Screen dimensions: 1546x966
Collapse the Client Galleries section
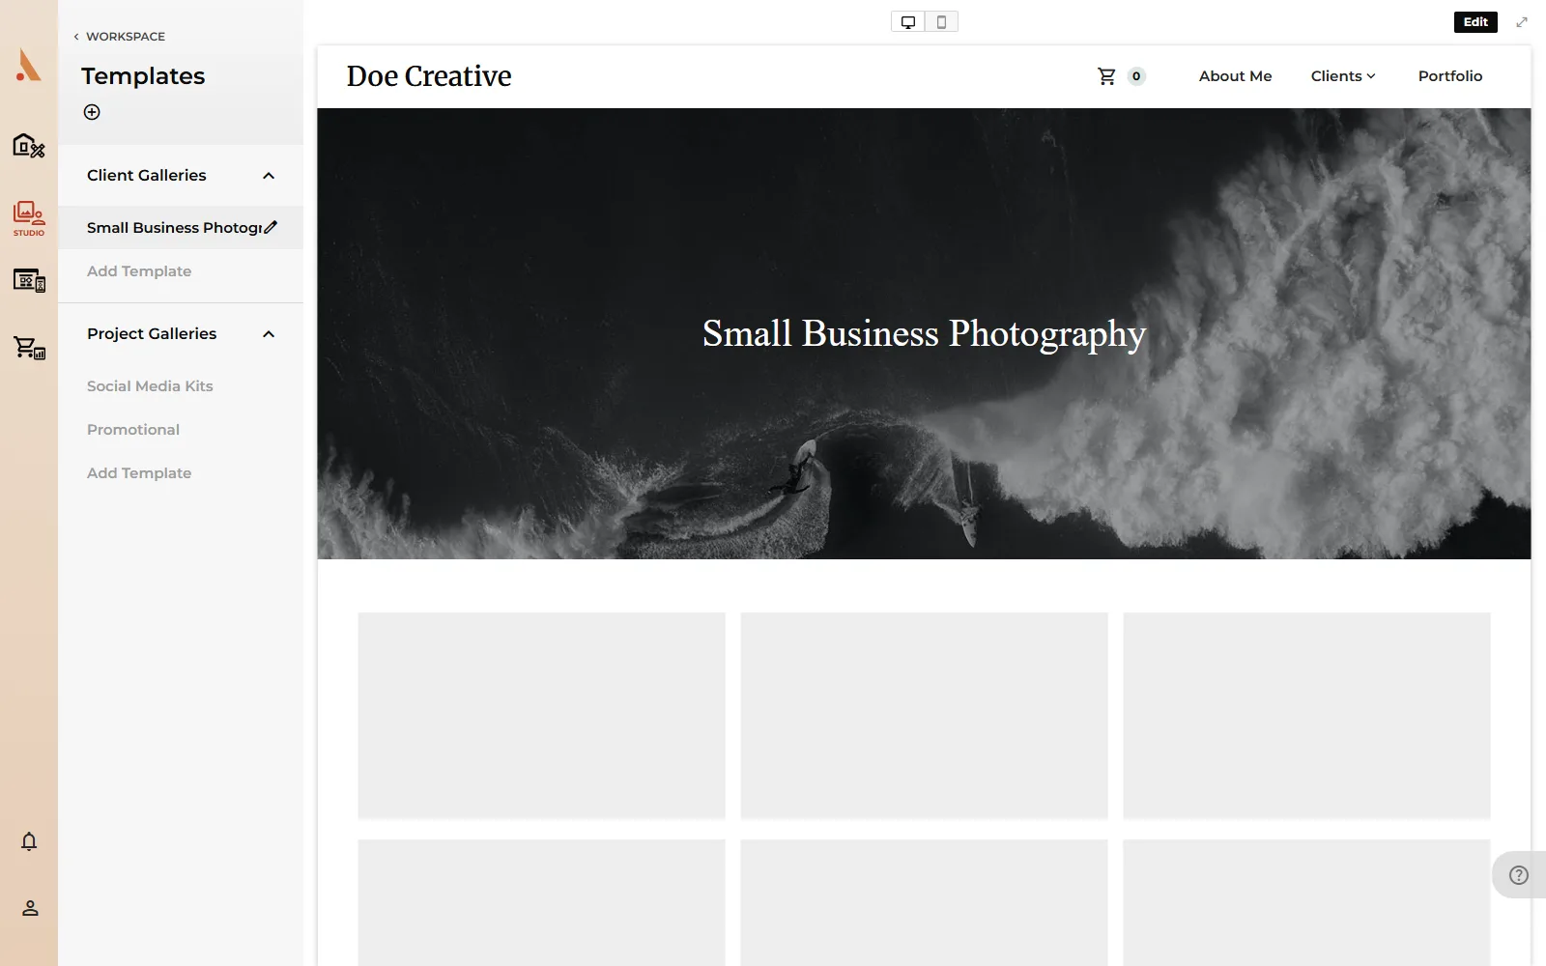(269, 176)
